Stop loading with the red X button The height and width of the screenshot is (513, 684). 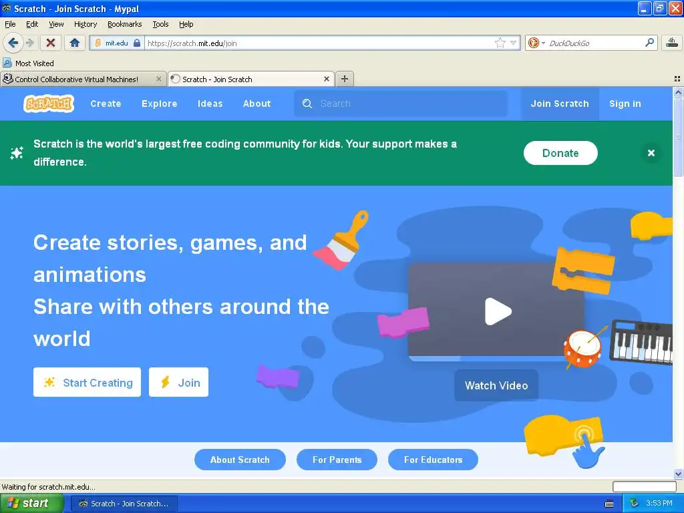51,43
